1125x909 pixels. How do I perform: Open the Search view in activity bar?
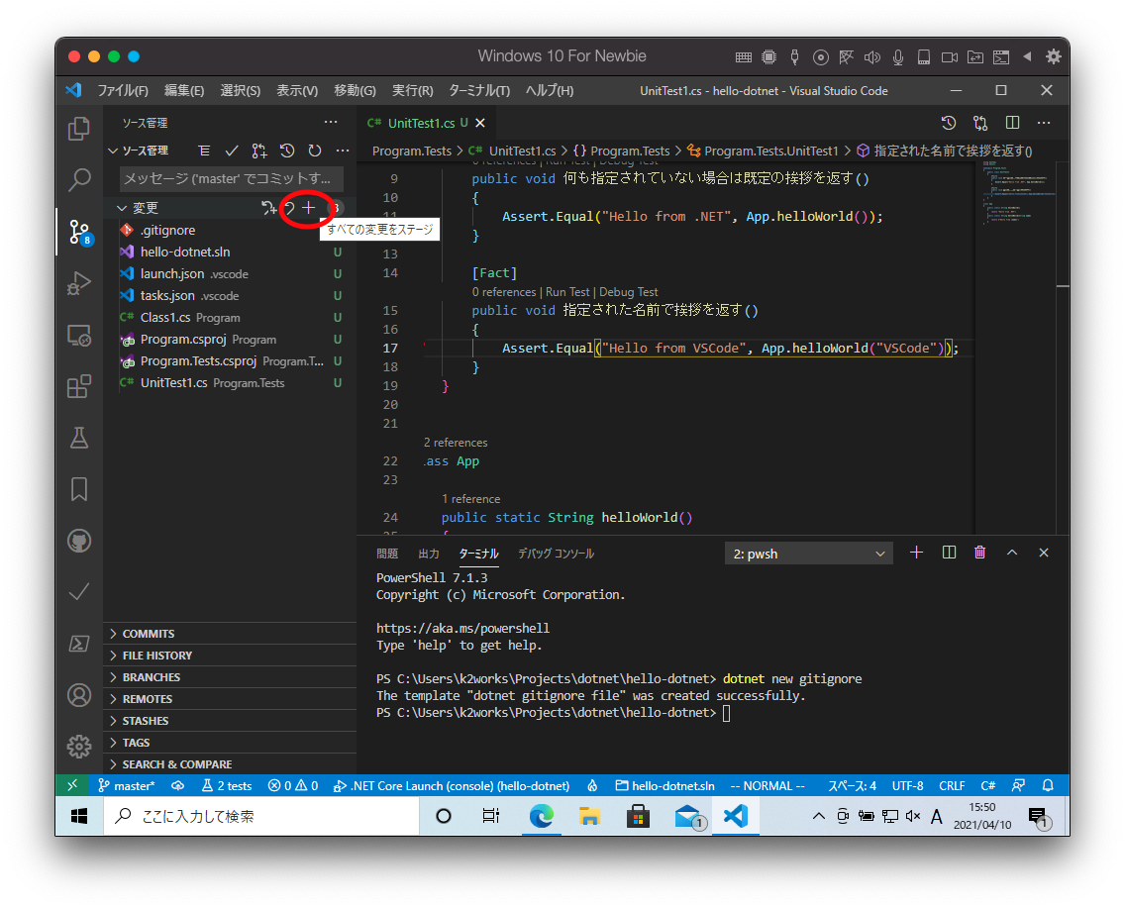point(79,180)
